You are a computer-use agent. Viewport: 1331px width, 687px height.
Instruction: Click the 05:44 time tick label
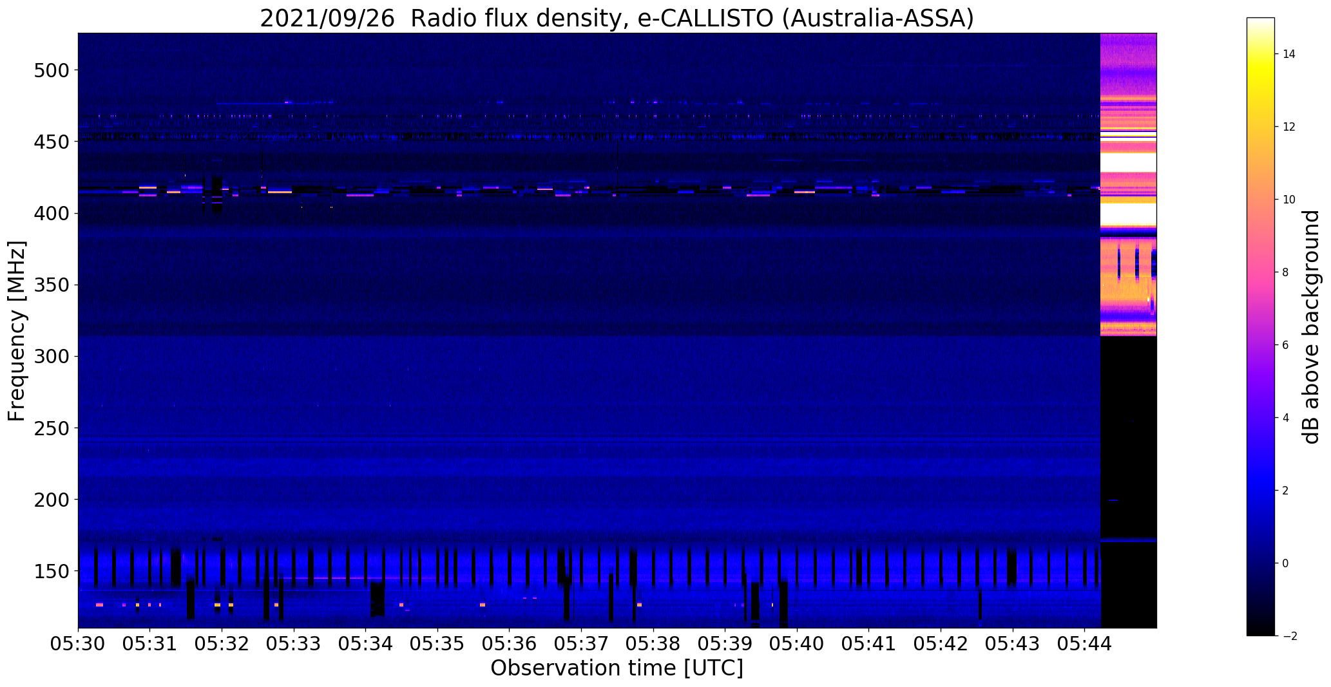[x=1085, y=644]
